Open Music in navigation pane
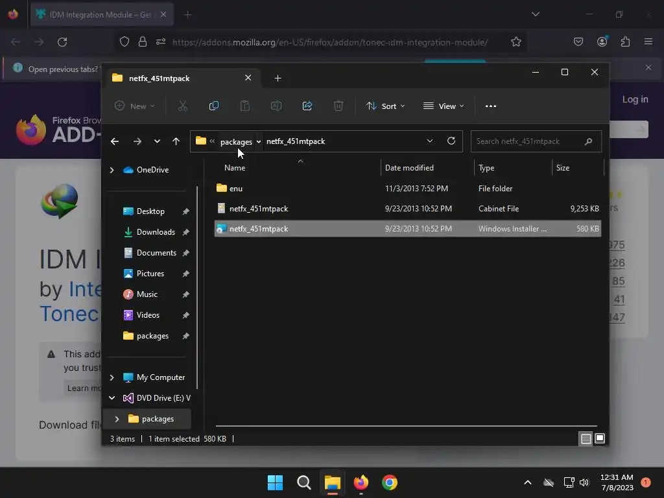Screen dimensions: 664x498 147,294
